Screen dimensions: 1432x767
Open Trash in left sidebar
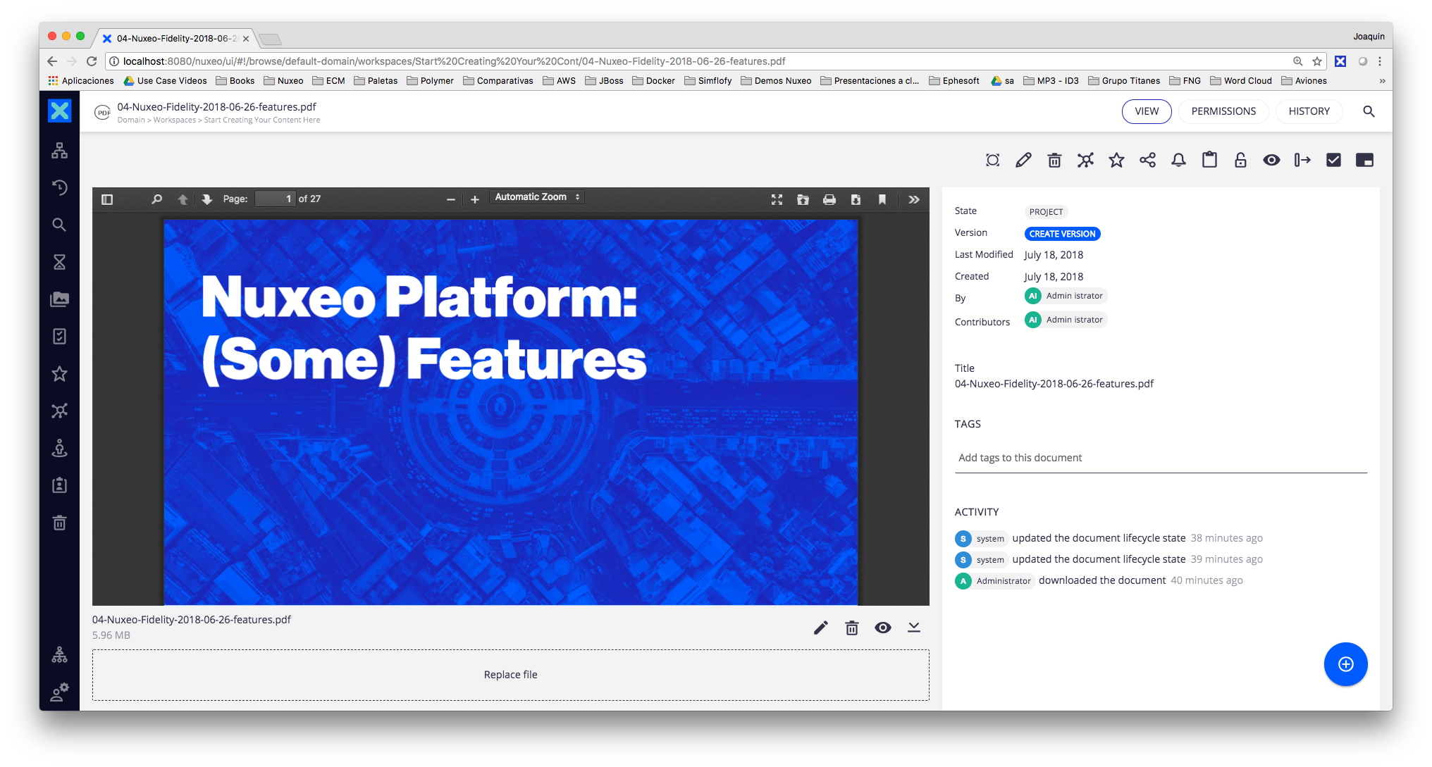[60, 523]
